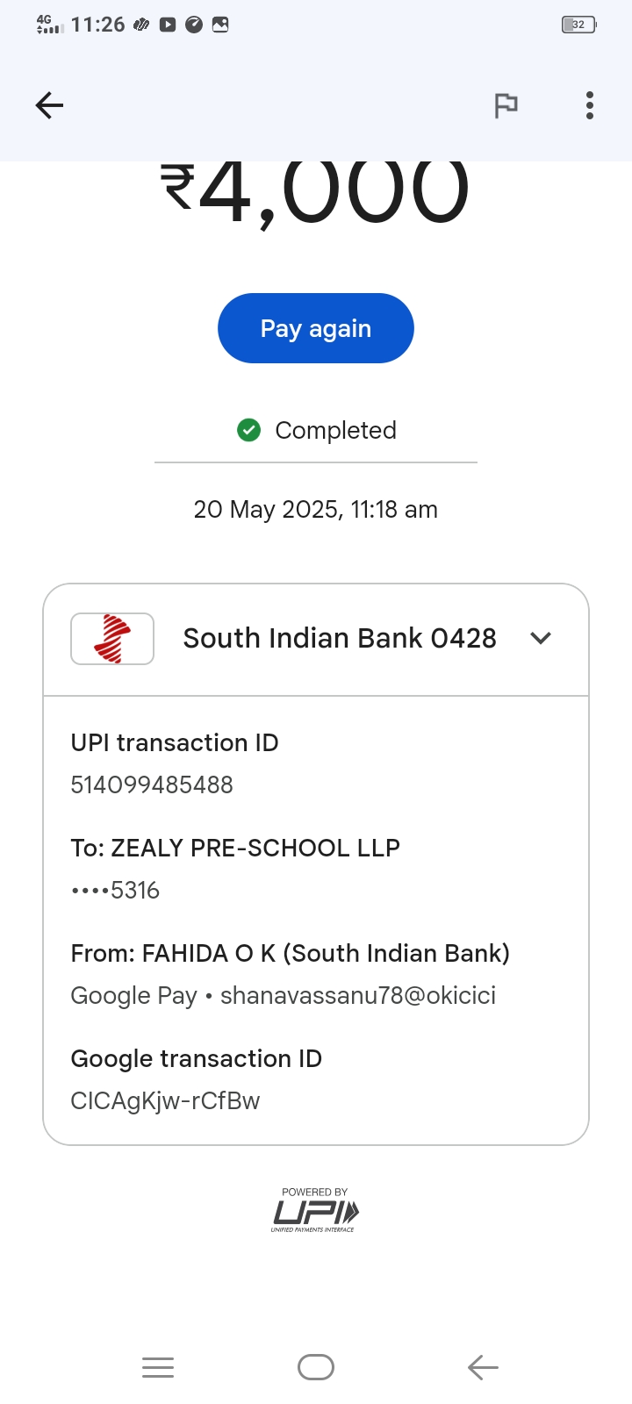The width and height of the screenshot is (632, 1404).
Task: Tap the 4G signal status icon
Action: click(49, 25)
